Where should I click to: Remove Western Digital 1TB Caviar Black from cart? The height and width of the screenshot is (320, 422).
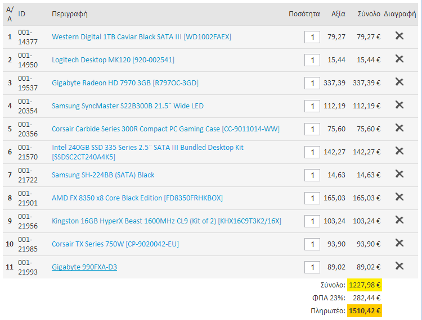399,36
